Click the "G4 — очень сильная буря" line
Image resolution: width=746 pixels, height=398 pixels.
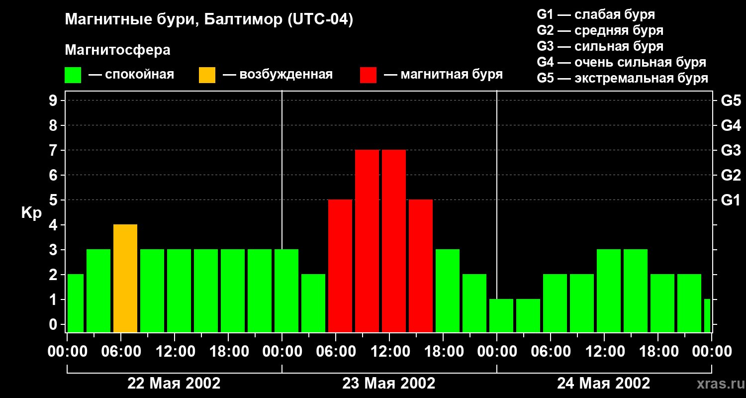pos(621,62)
